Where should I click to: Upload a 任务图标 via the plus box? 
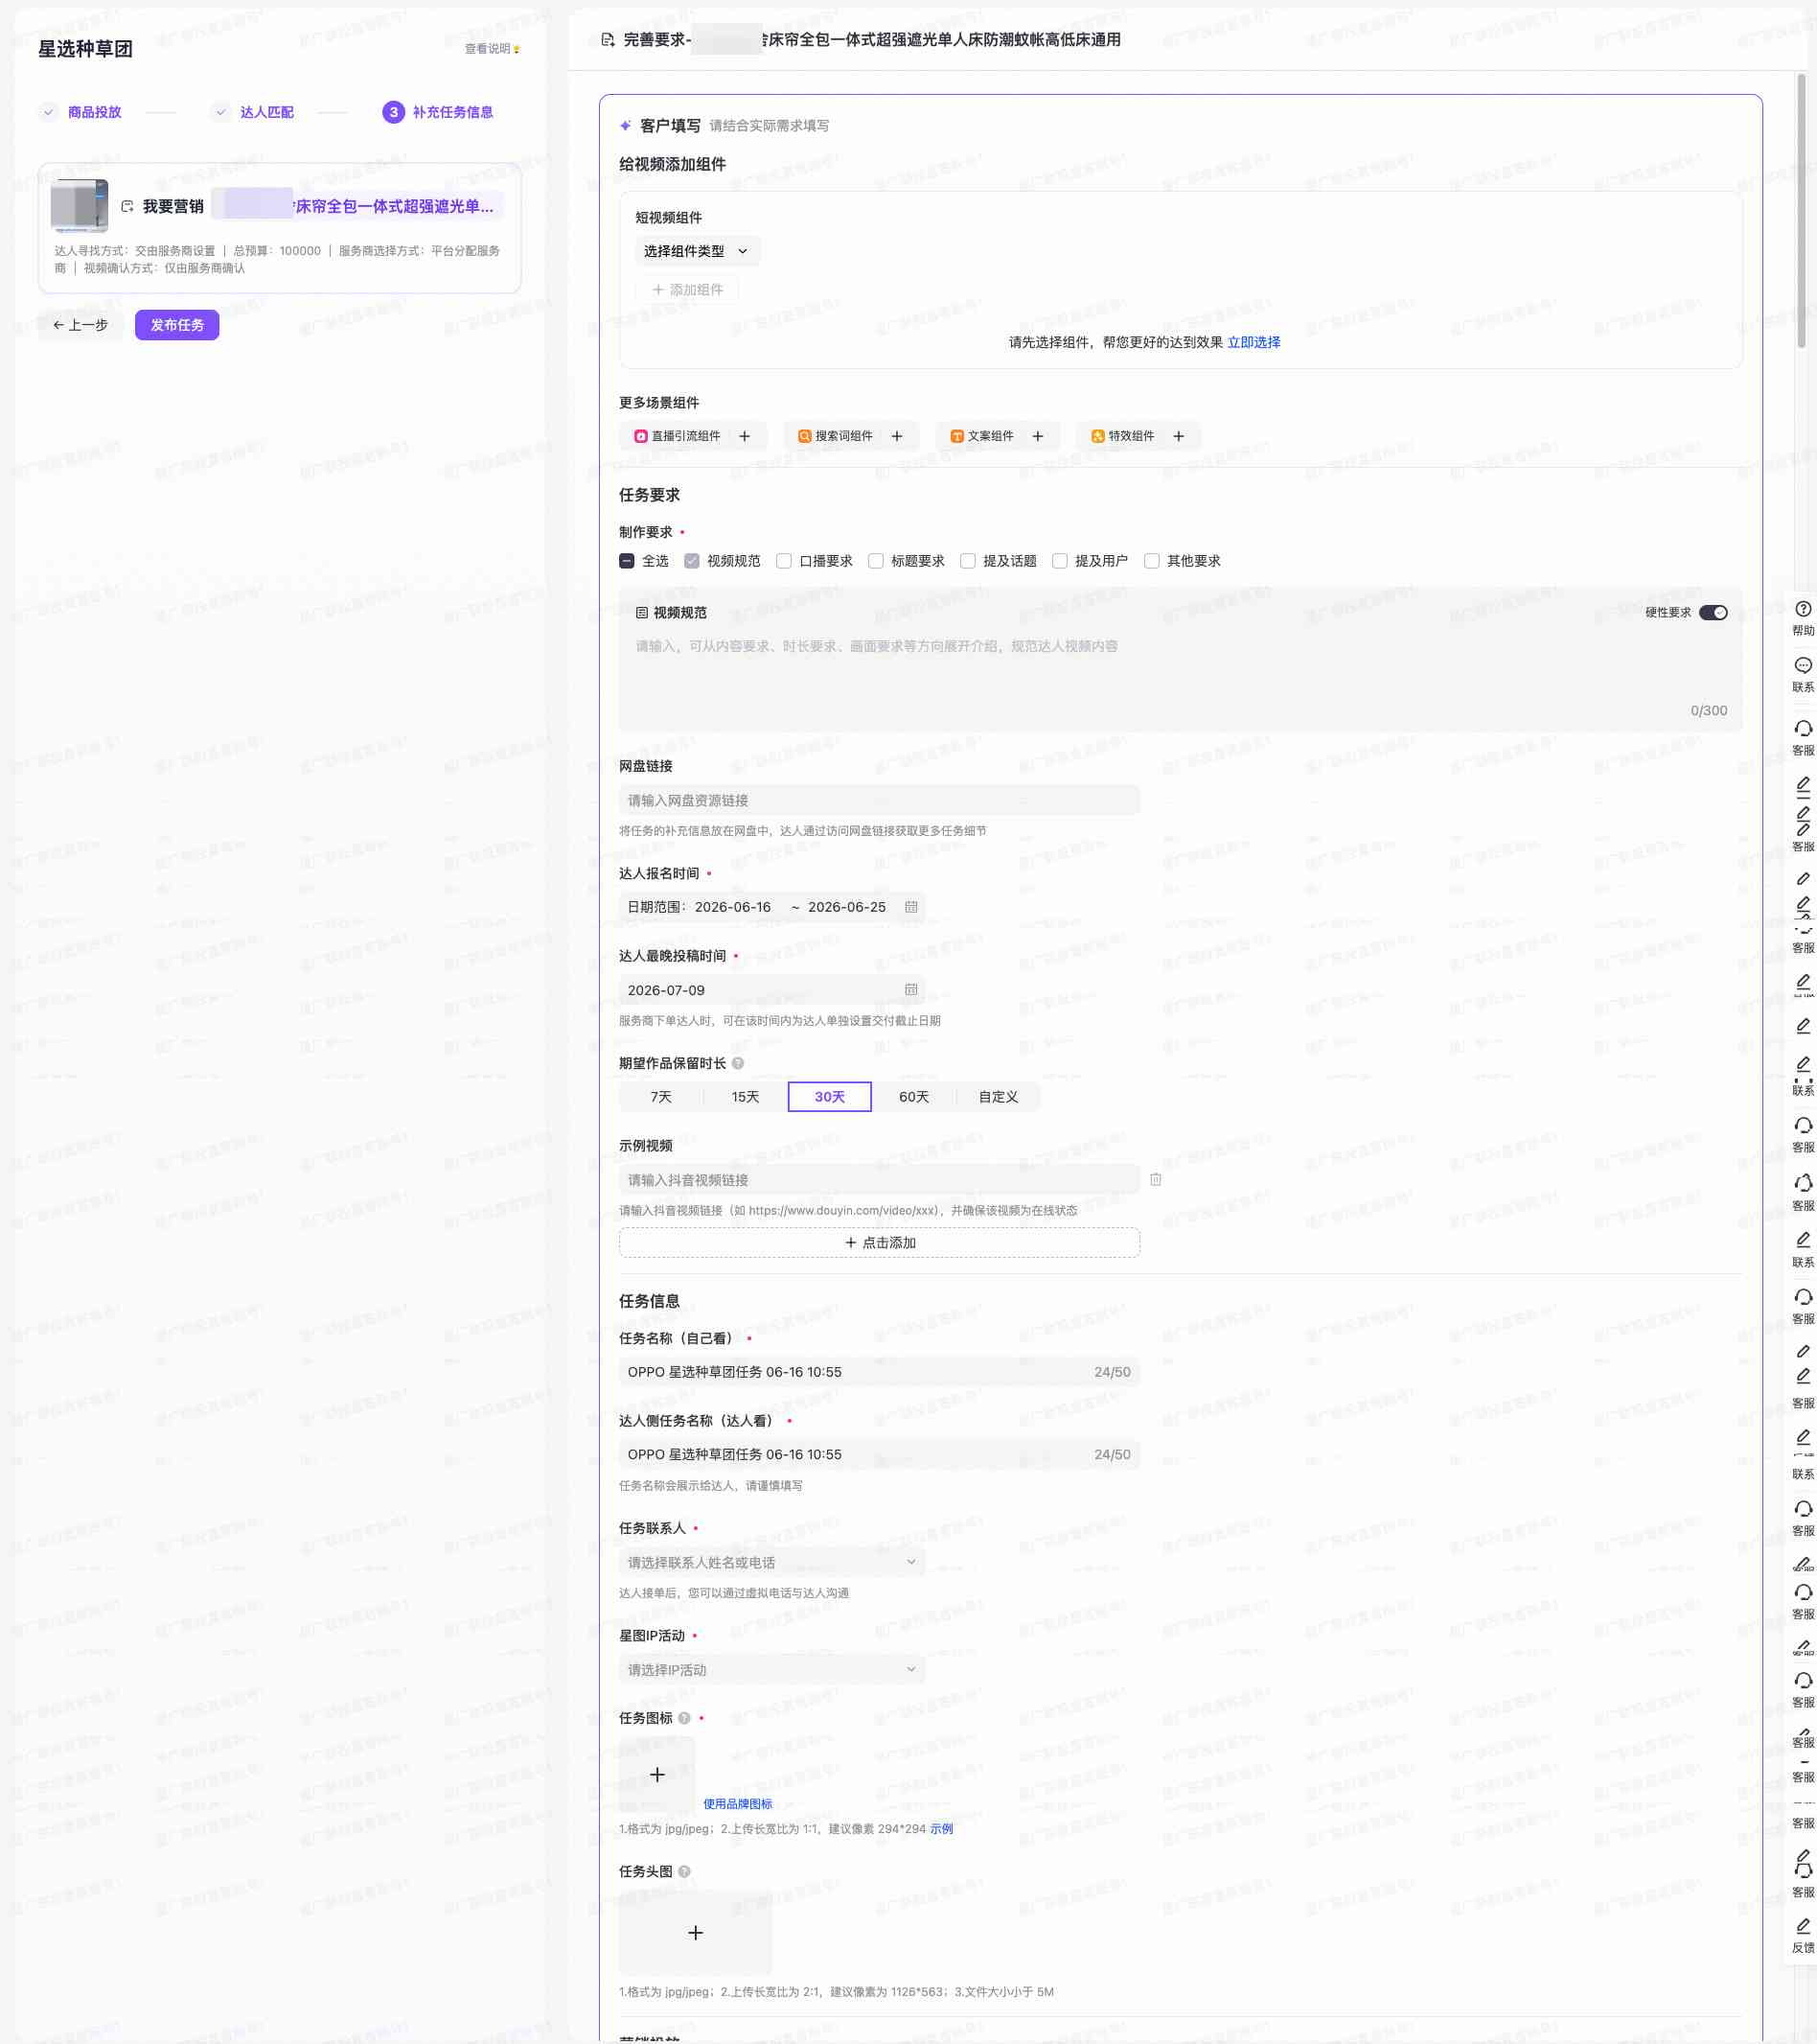point(656,1775)
